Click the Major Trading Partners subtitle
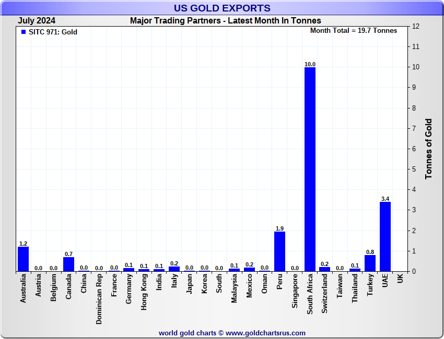 point(226,21)
